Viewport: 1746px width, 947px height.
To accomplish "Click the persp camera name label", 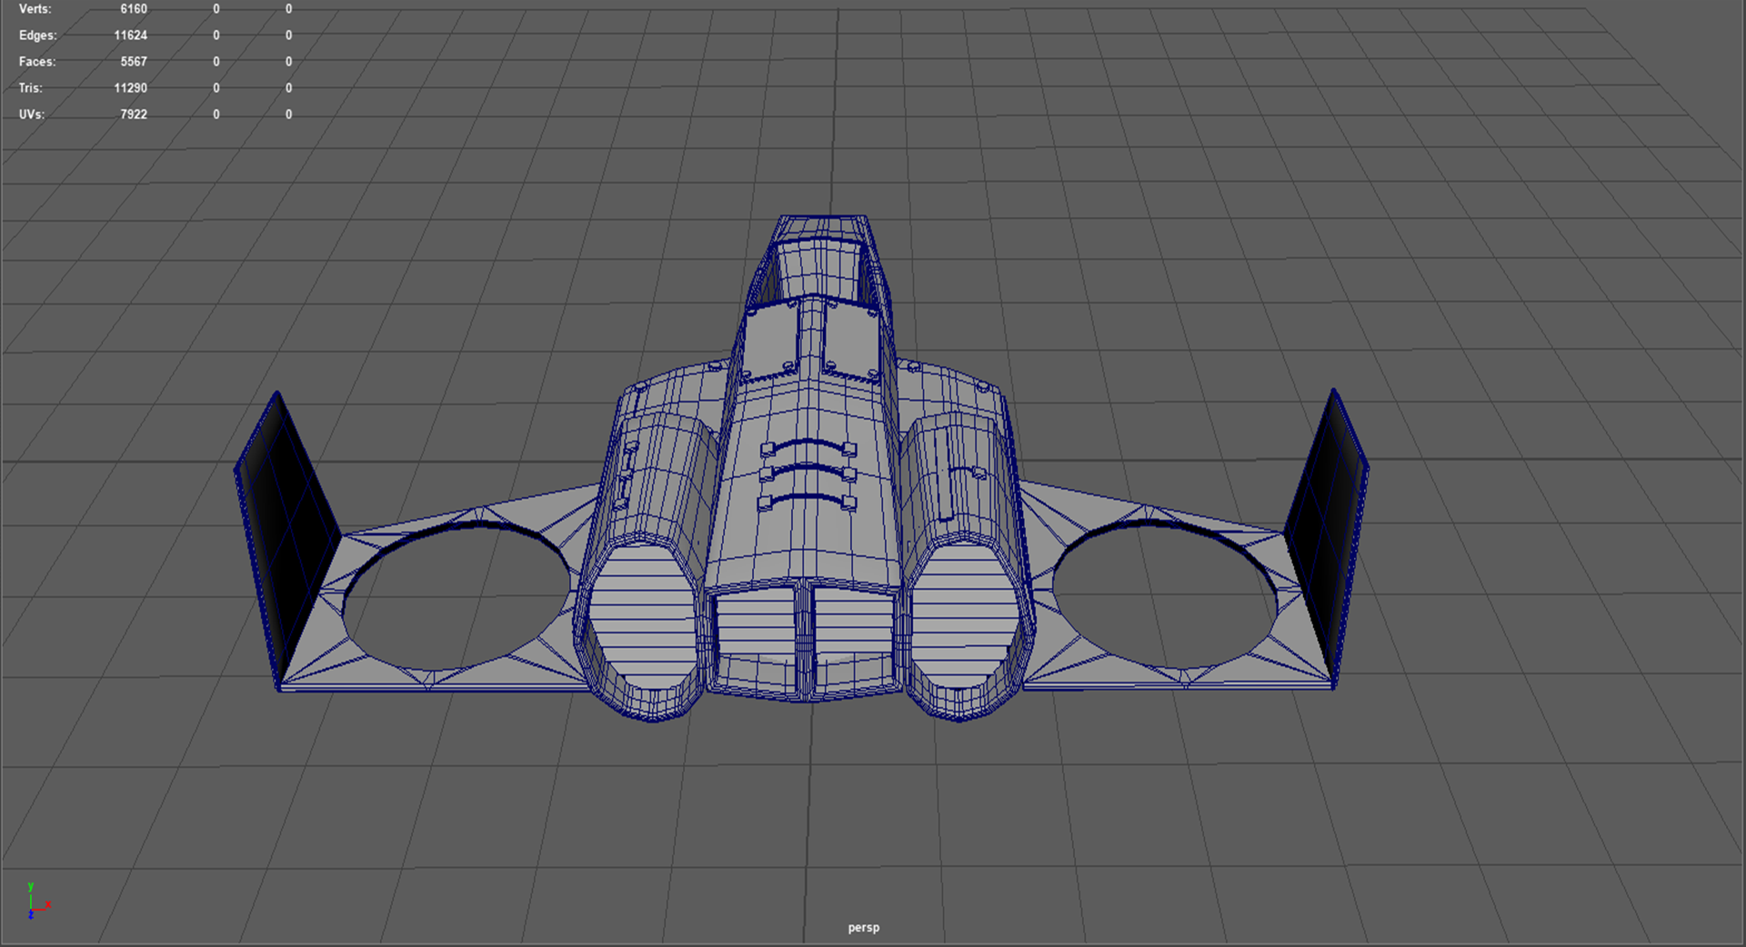I will (x=863, y=927).
